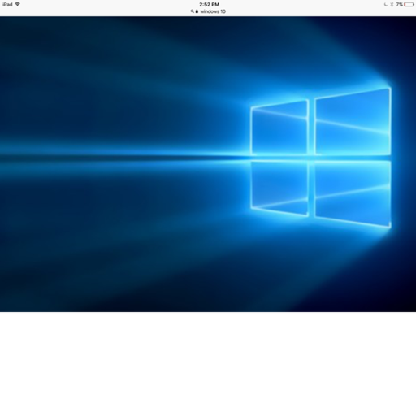The image size is (416, 416).
Task: Tap the Do Not Disturb moon icon
Action: click(386, 5)
